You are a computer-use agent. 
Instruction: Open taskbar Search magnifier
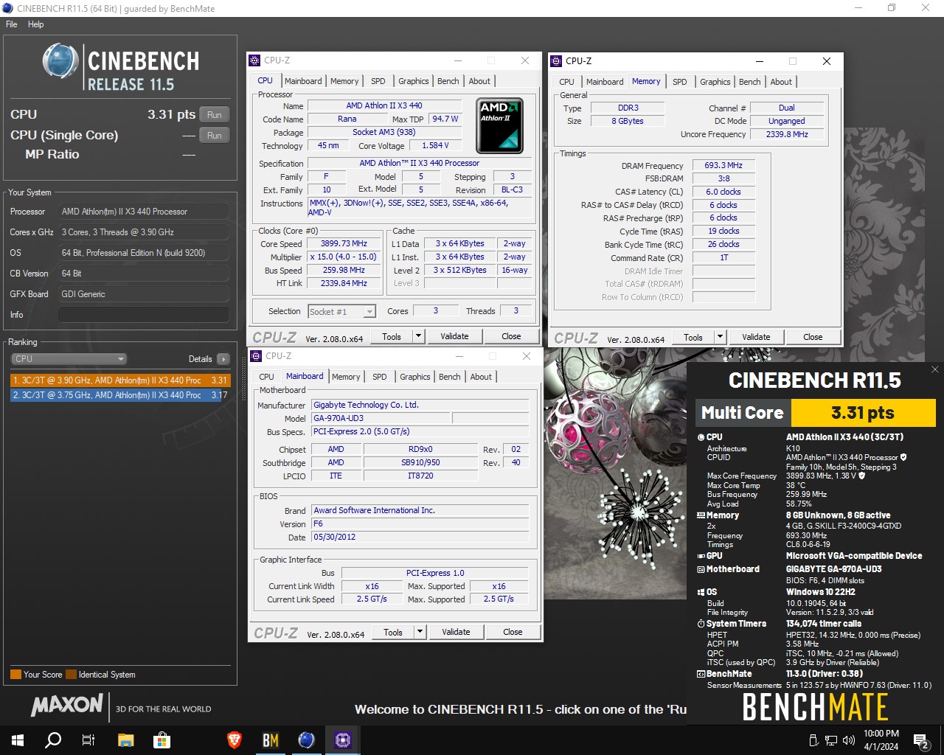coord(53,740)
